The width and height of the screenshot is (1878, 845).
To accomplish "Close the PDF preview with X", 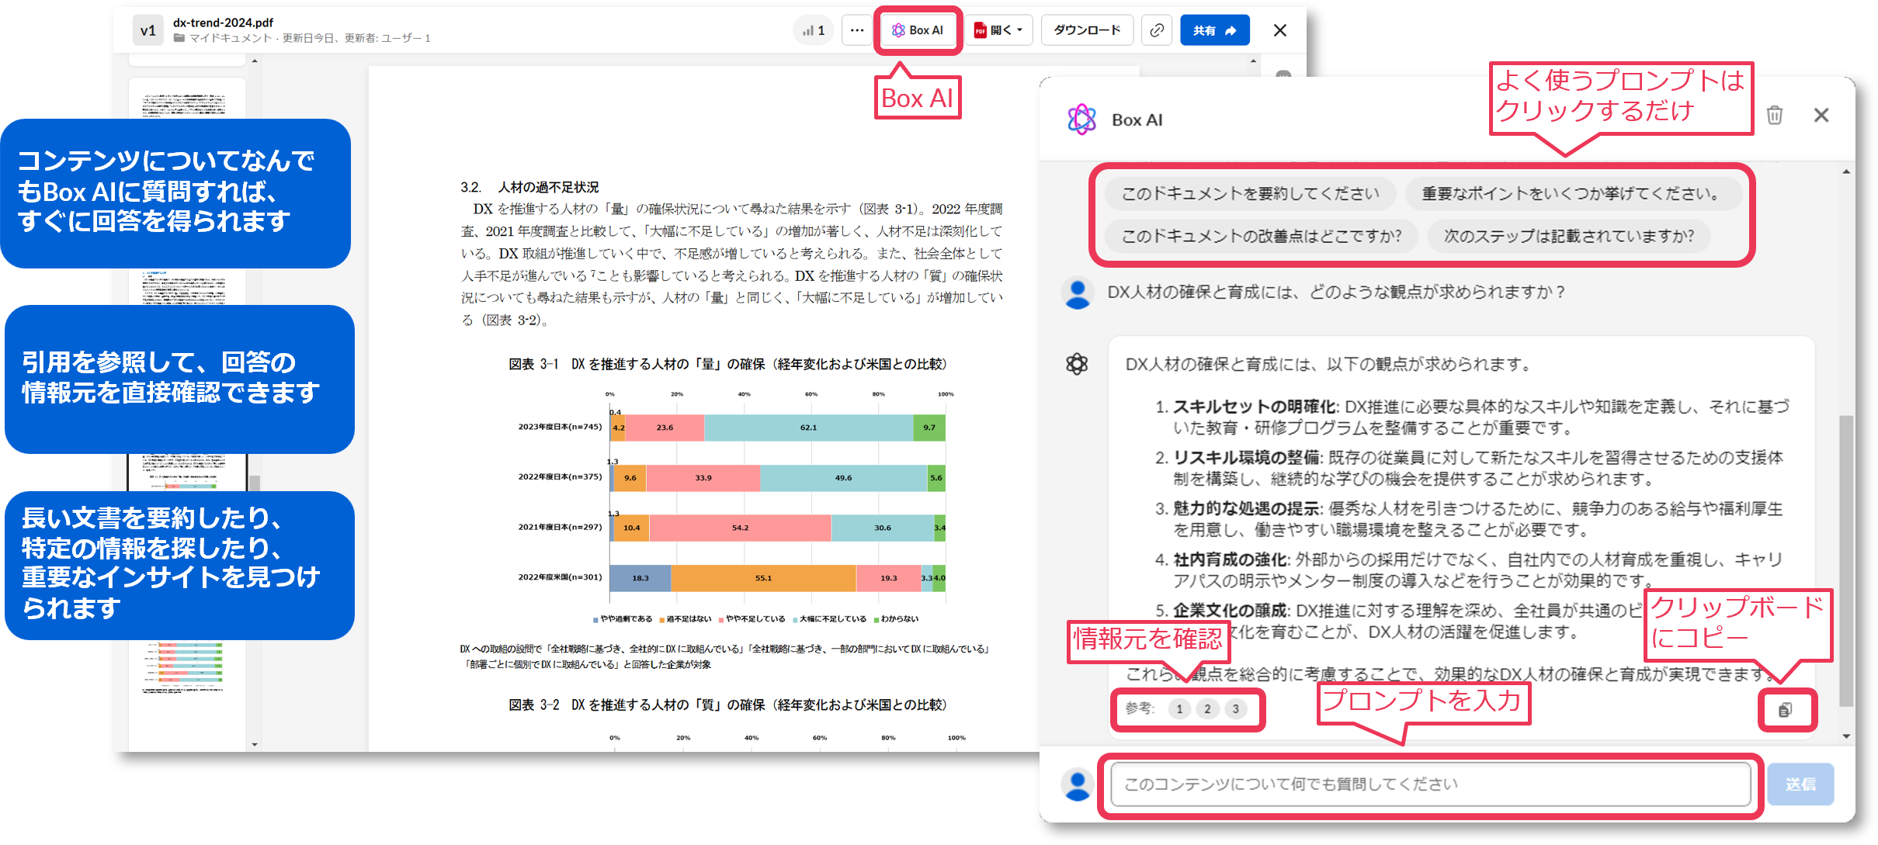I will pyautogui.click(x=1279, y=30).
